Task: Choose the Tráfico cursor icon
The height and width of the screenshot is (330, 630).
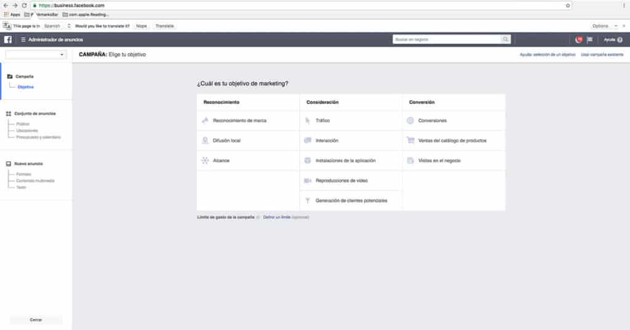Action: (308, 120)
